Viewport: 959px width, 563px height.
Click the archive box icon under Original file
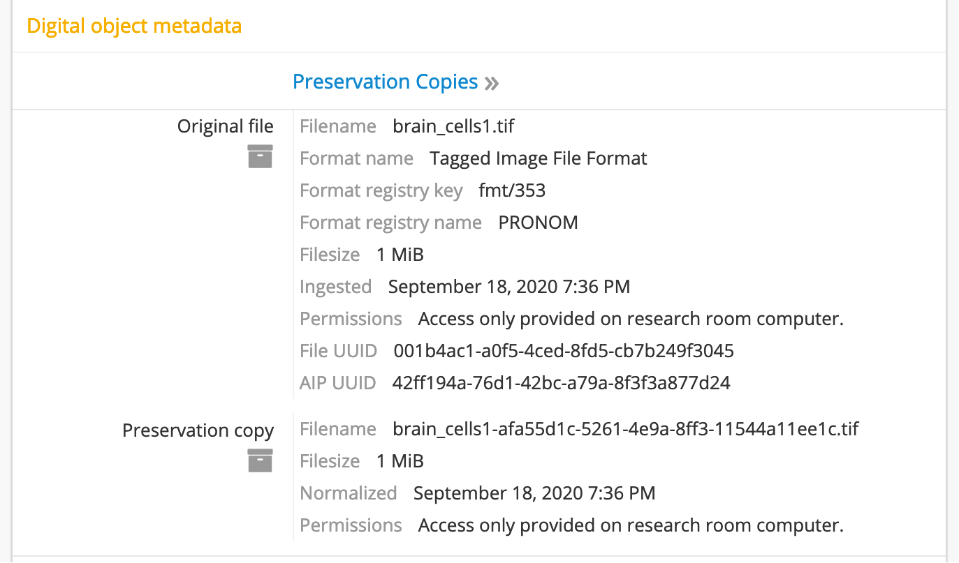[260, 156]
